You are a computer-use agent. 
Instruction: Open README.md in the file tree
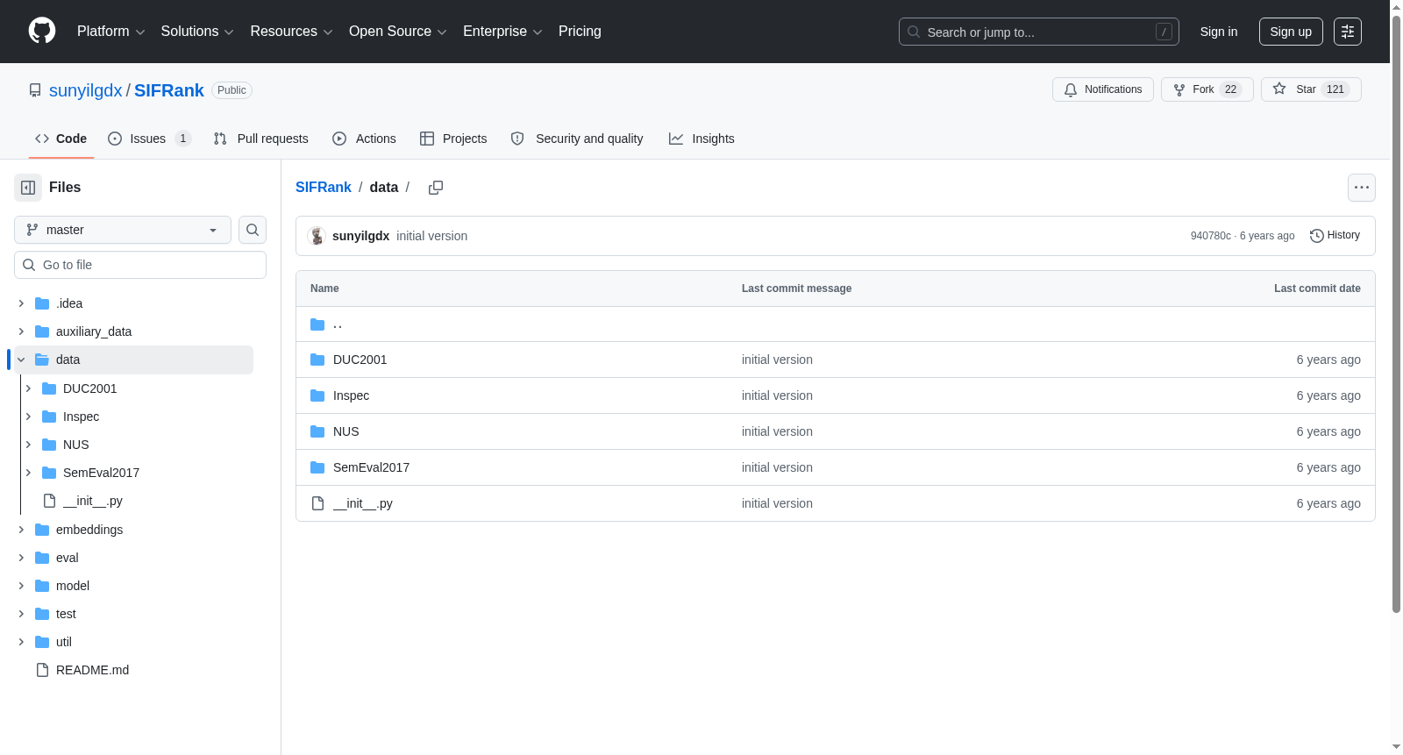click(92, 670)
